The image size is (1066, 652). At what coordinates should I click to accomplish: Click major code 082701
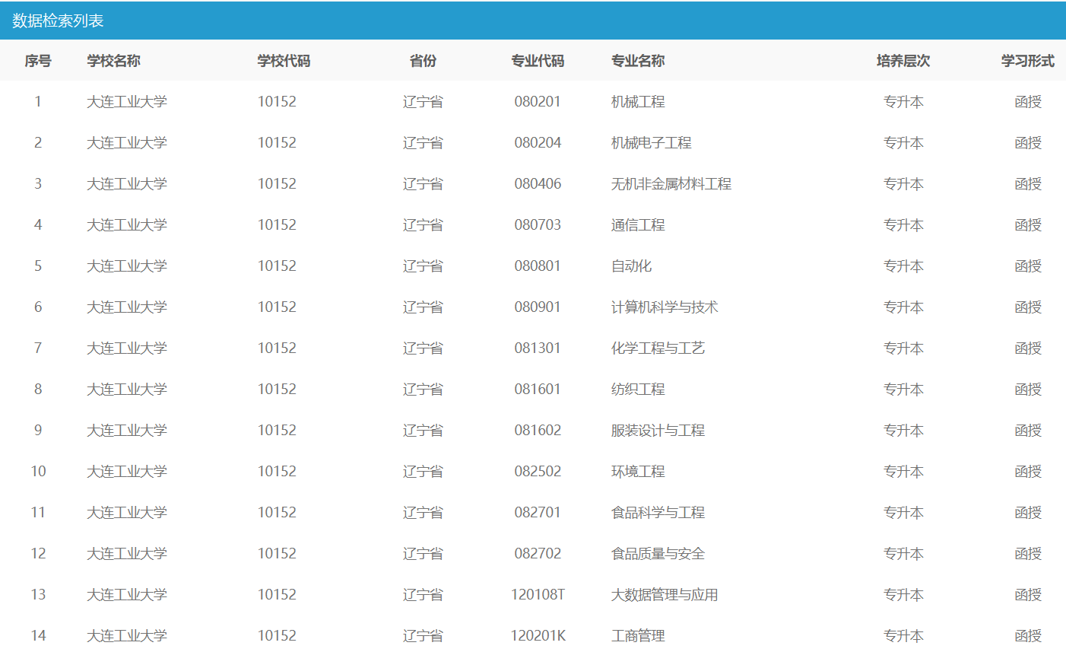[538, 513]
